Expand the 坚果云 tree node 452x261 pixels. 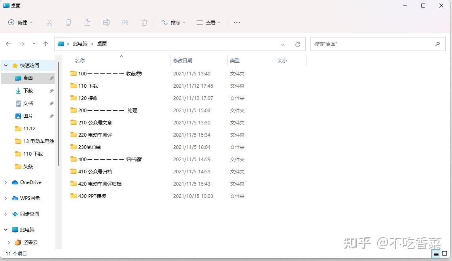[9, 242]
